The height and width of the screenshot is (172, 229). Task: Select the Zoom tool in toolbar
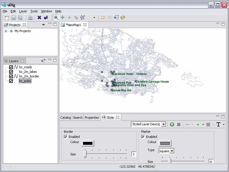click(x=56, y=17)
